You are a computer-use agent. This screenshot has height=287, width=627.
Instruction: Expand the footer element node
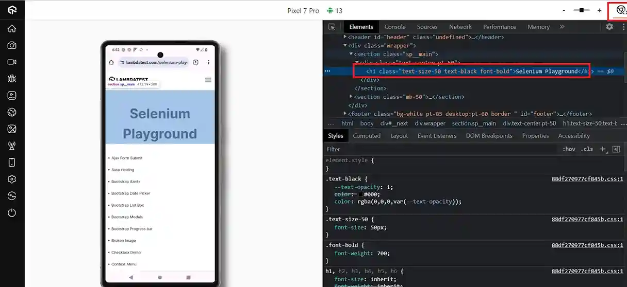pos(345,114)
